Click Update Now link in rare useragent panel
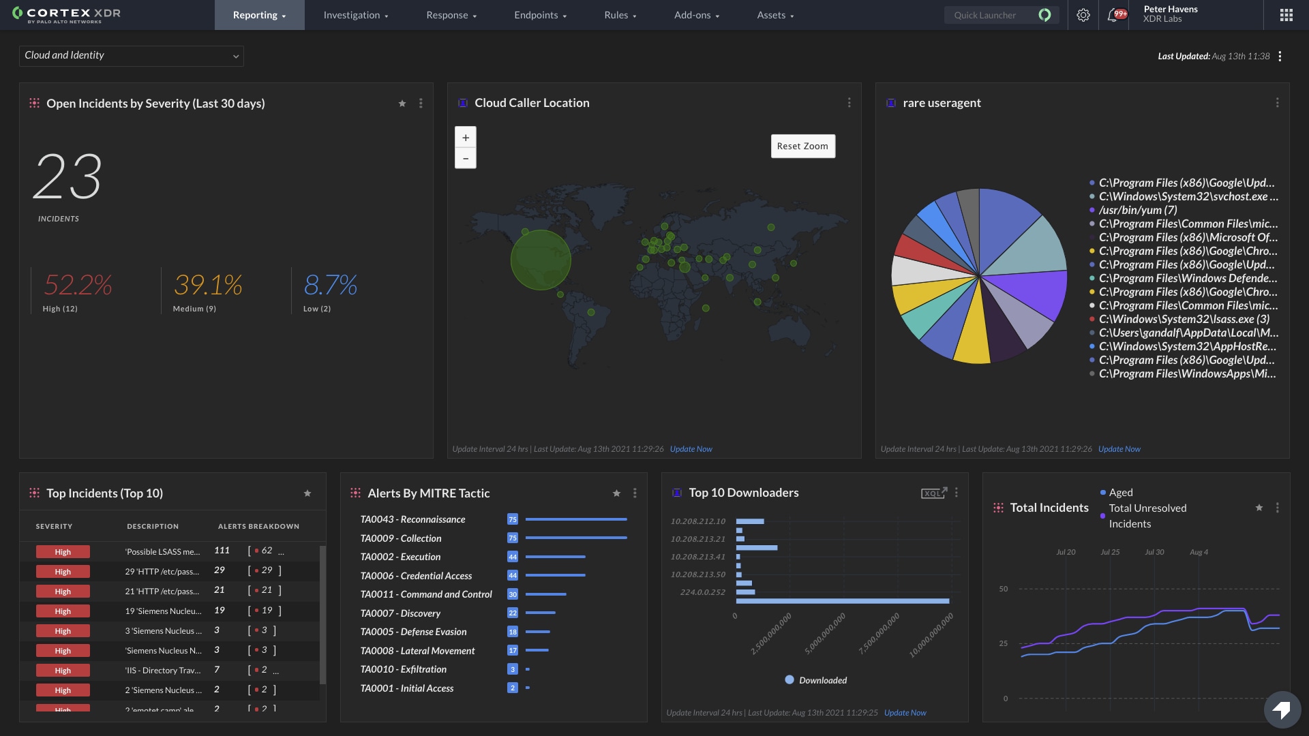1309x736 pixels. [1119, 448]
